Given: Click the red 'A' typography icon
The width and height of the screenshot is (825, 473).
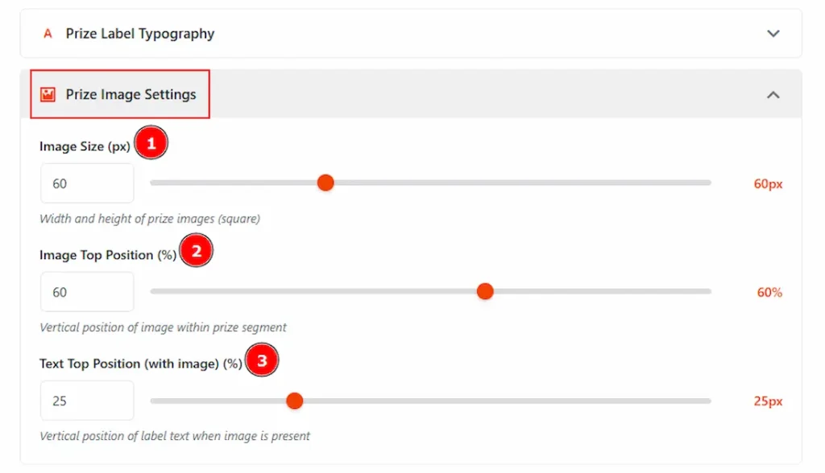Looking at the screenshot, I should click(x=46, y=33).
